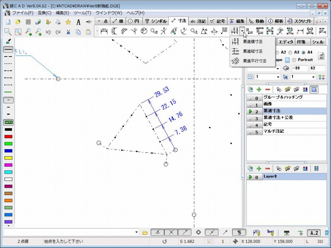Click the A..Z sort button
331x248 pixels.
(x=314, y=233)
